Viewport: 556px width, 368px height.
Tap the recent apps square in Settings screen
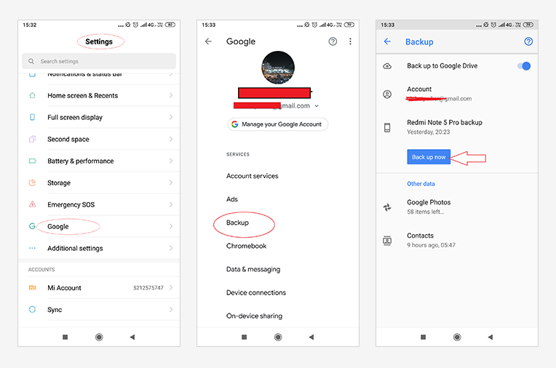coord(65,337)
